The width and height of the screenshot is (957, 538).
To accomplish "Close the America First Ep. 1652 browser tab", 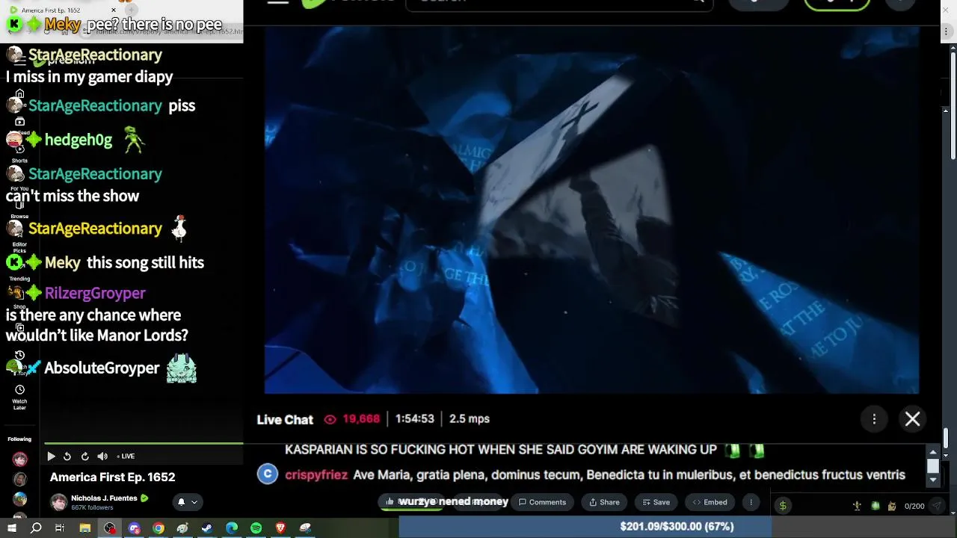I will [114, 10].
